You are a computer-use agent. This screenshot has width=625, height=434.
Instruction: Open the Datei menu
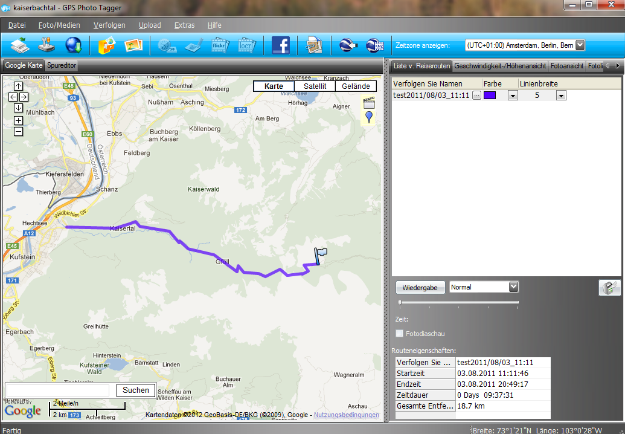pos(17,25)
